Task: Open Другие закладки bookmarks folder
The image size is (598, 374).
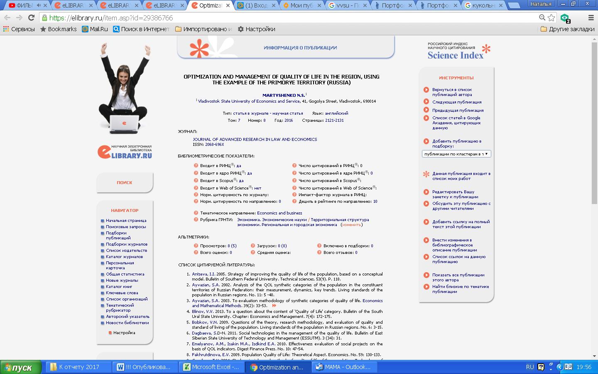Action: tap(567, 29)
